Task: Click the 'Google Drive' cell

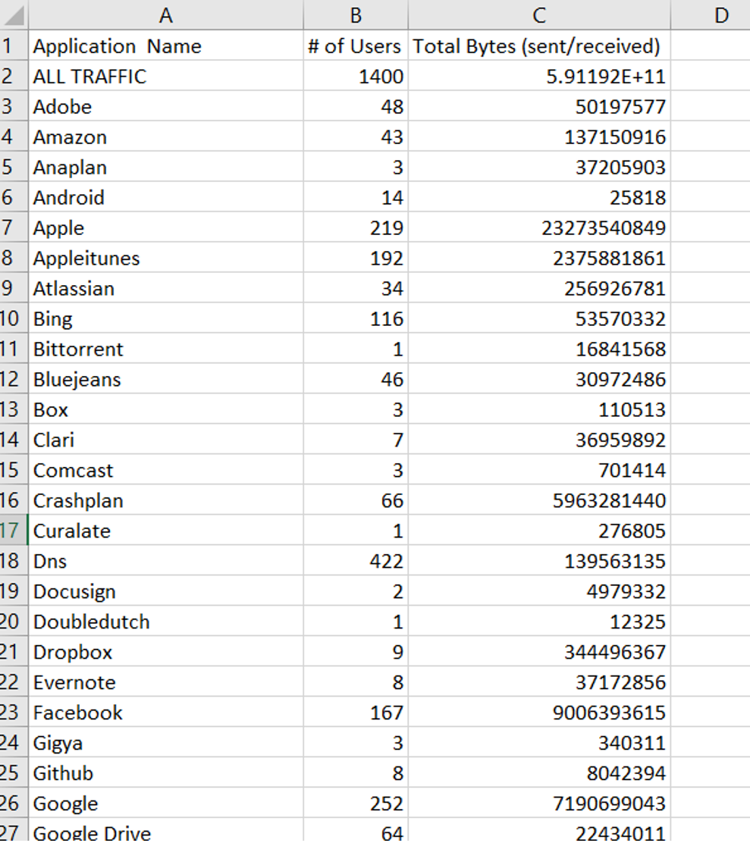Action: pyautogui.click(x=165, y=831)
